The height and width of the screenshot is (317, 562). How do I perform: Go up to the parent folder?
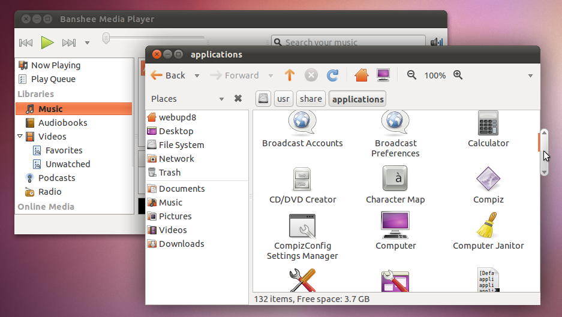click(290, 76)
